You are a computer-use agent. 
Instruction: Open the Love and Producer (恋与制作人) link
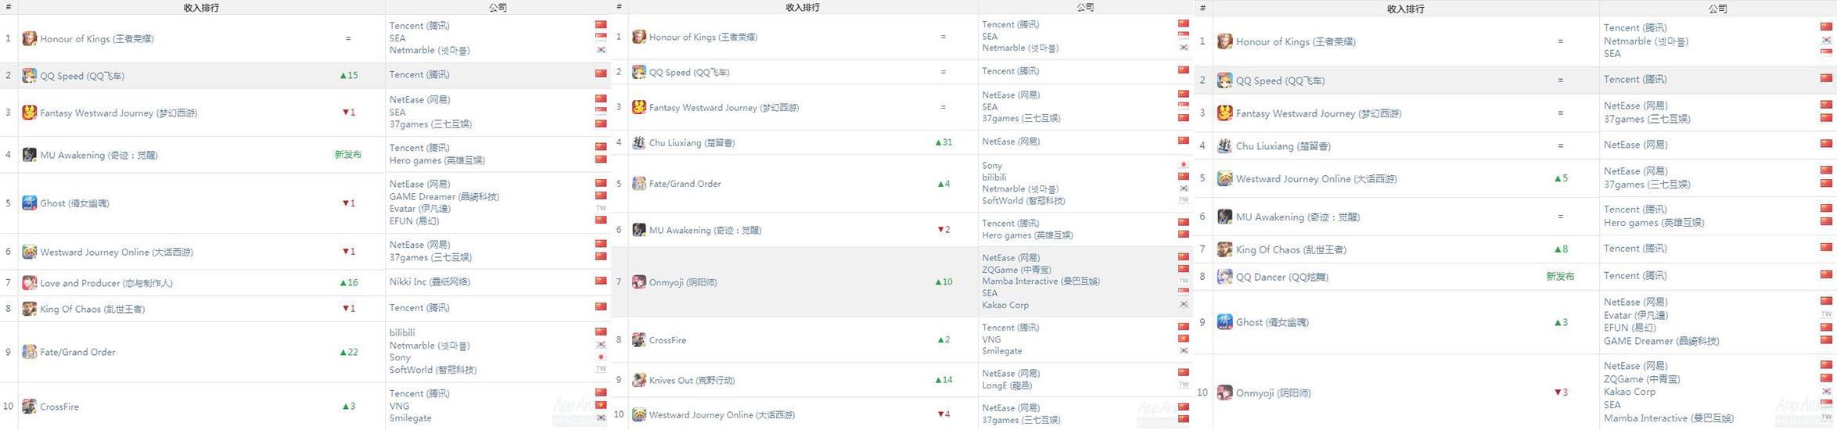tap(106, 283)
